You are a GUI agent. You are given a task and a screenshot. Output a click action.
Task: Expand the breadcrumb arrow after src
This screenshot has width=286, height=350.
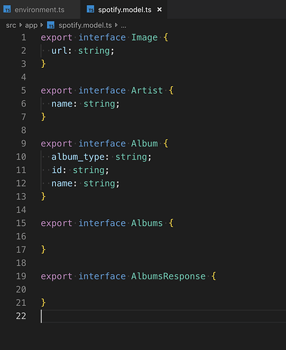pos(20,25)
